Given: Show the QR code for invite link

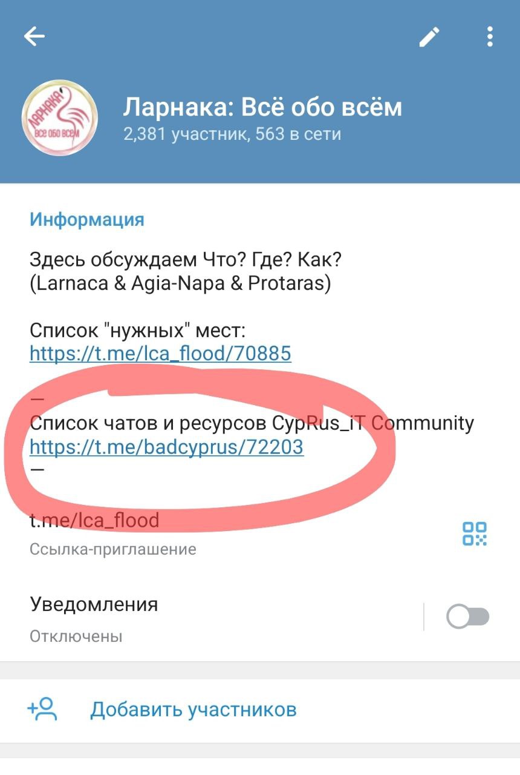Looking at the screenshot, I should tap(475, 533).
